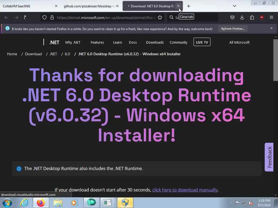278x208 pixels.
Task: Click the .NET logo link
Action: 54,43
